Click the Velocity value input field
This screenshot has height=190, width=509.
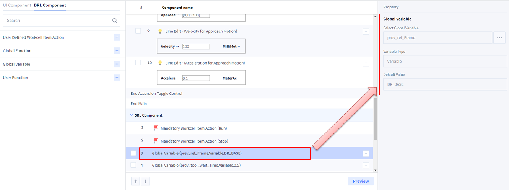[196, 47]
